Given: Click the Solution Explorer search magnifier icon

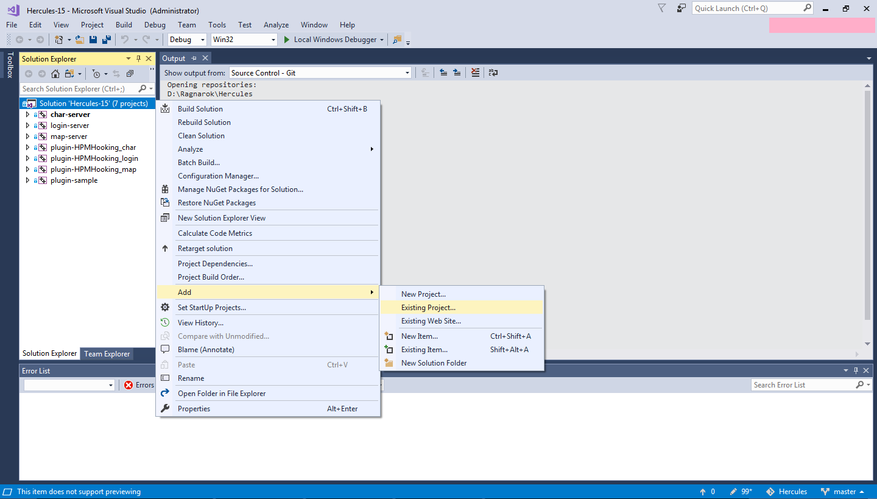Looking at the screenshot, I should coord(143,89).
